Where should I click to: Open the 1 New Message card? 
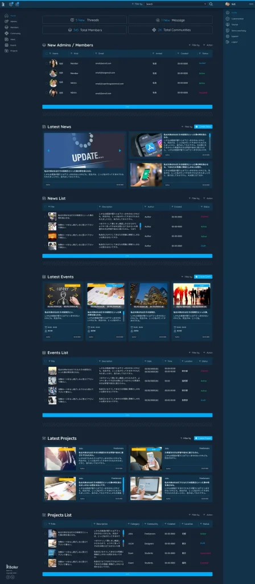tap(171, 20)
